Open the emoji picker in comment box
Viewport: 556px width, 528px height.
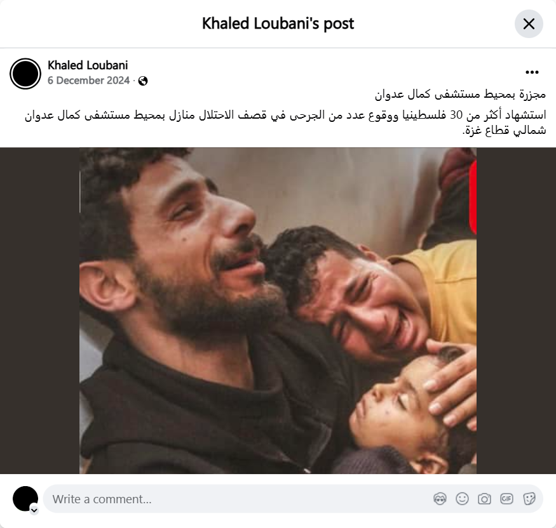462,499
